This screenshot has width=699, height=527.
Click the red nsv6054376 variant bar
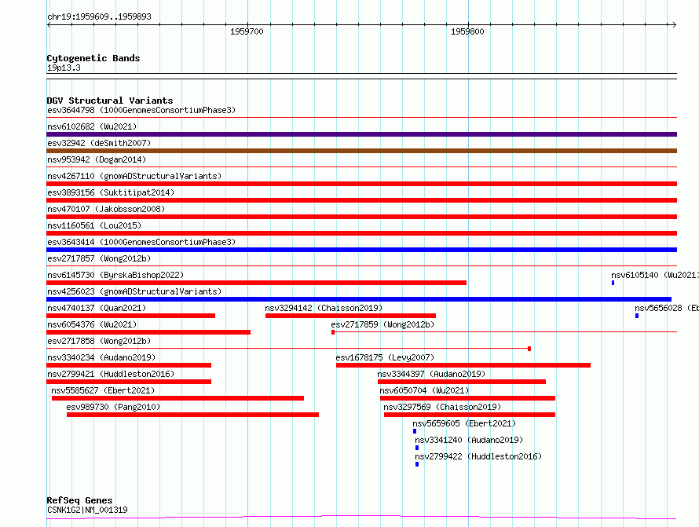point(148,332)
